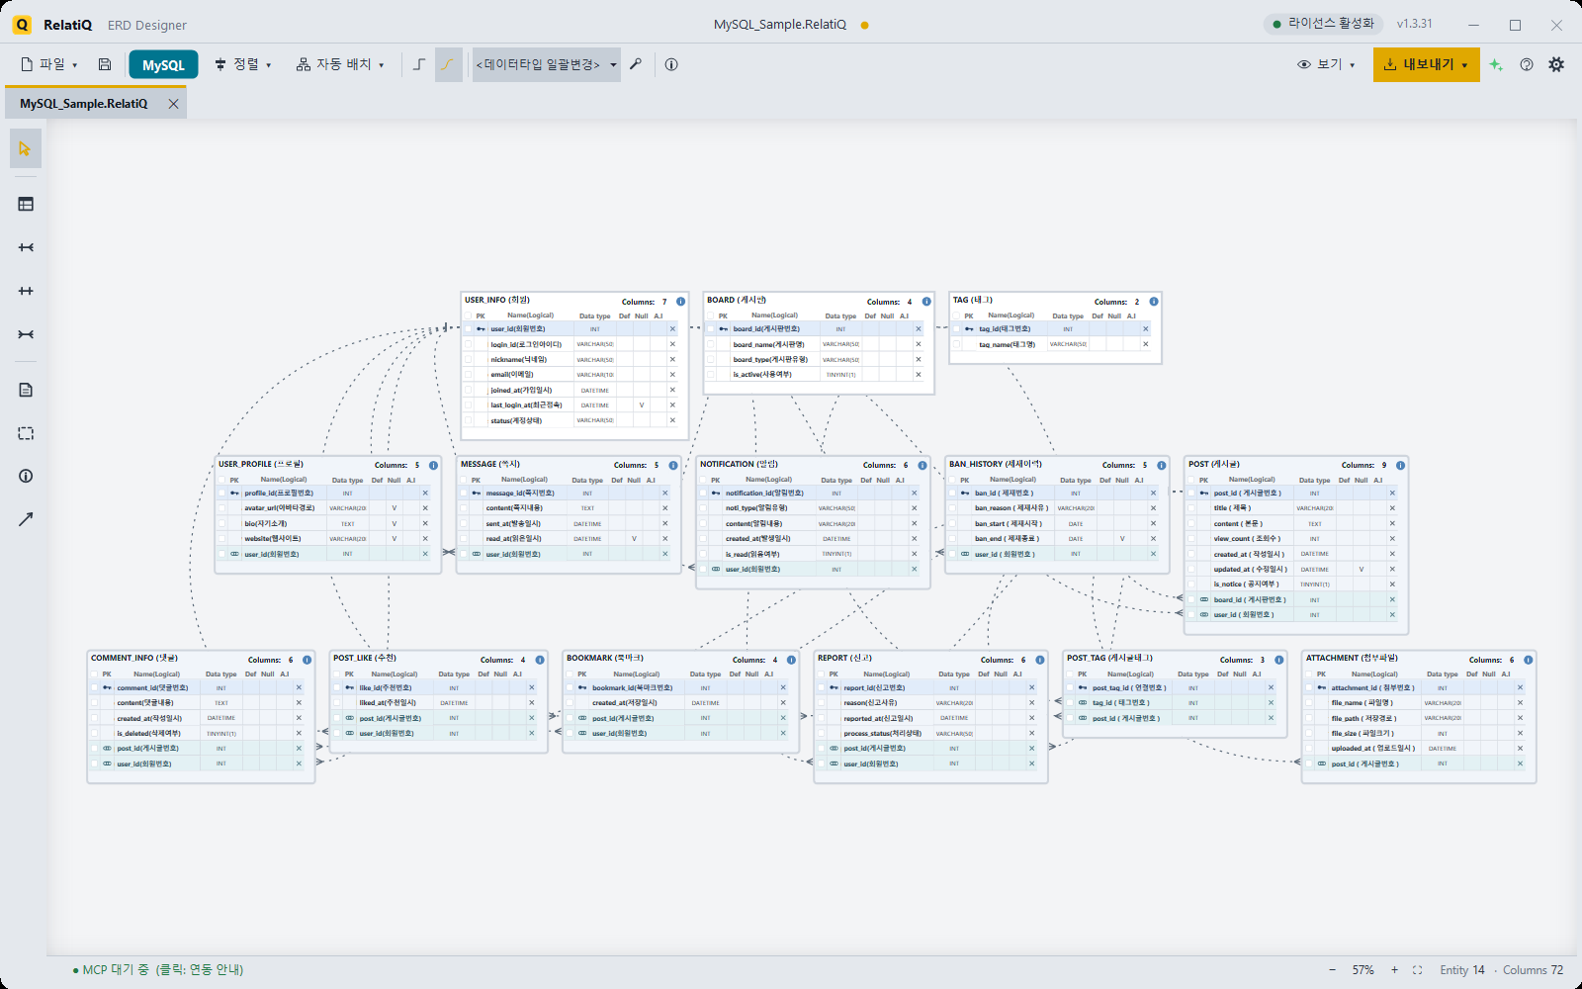The width and height of the screenshot is (1582, 989).
Task: Open the 내보내기 export dropdown
Action: 1426,64
